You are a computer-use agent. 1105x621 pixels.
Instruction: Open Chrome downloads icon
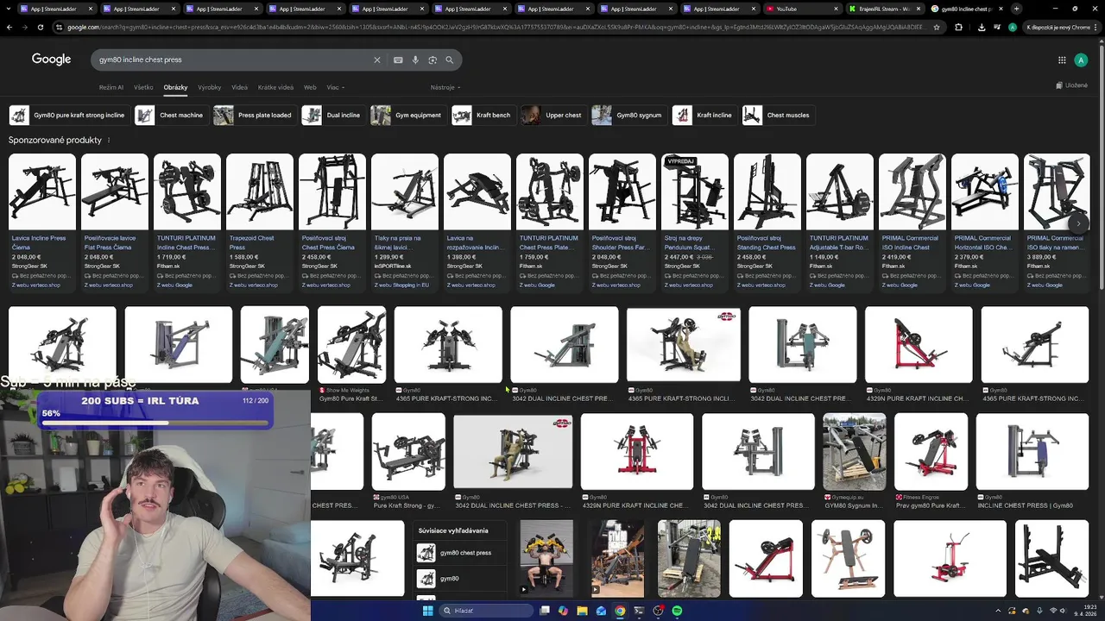click(x=982, y=27)
